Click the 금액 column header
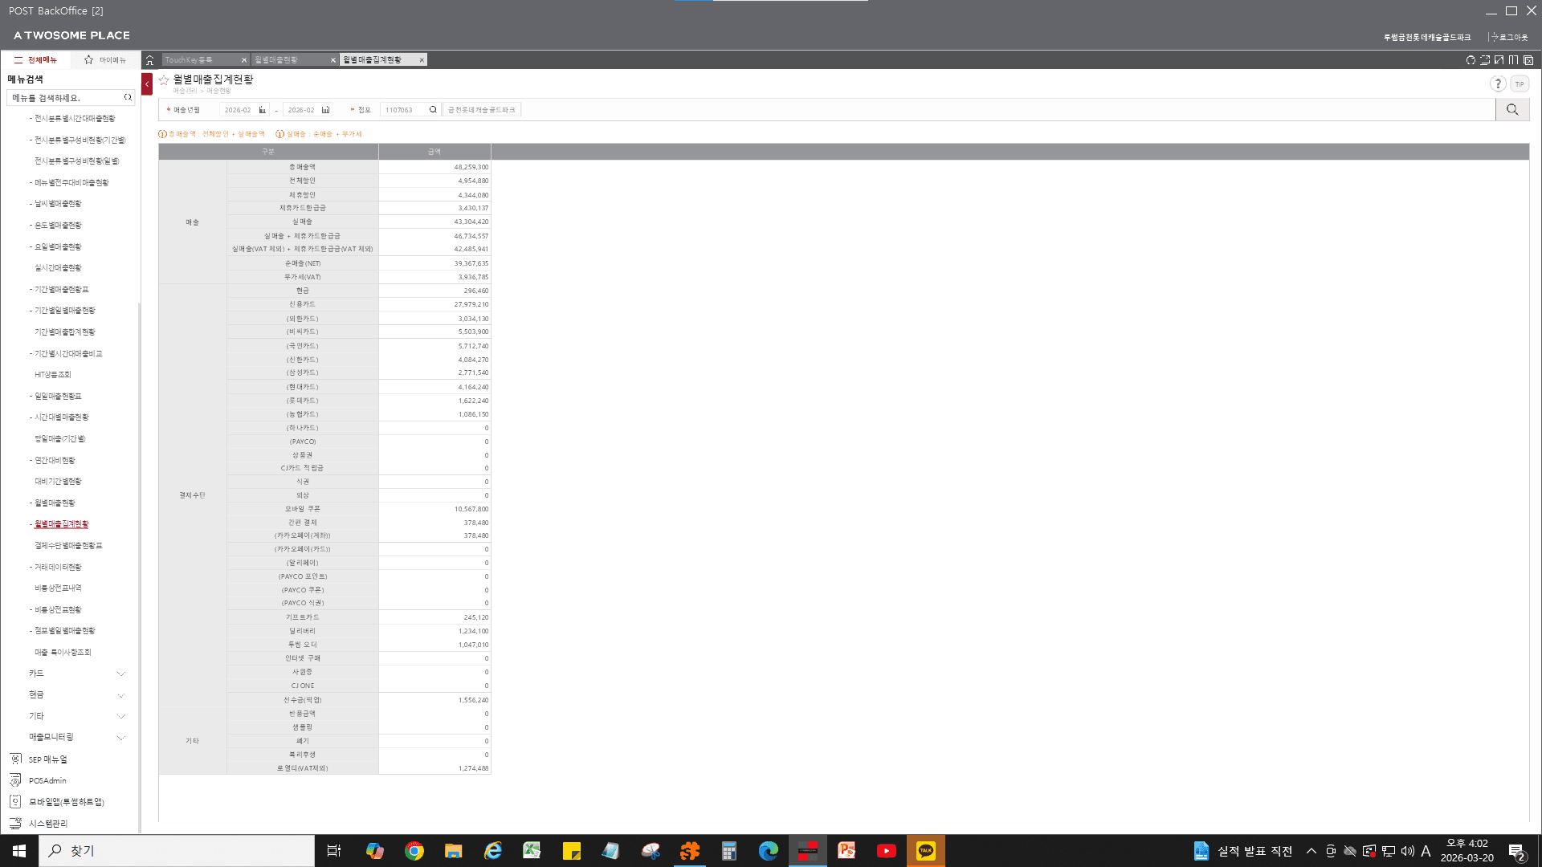1542x867 pixels. point(434,152)
